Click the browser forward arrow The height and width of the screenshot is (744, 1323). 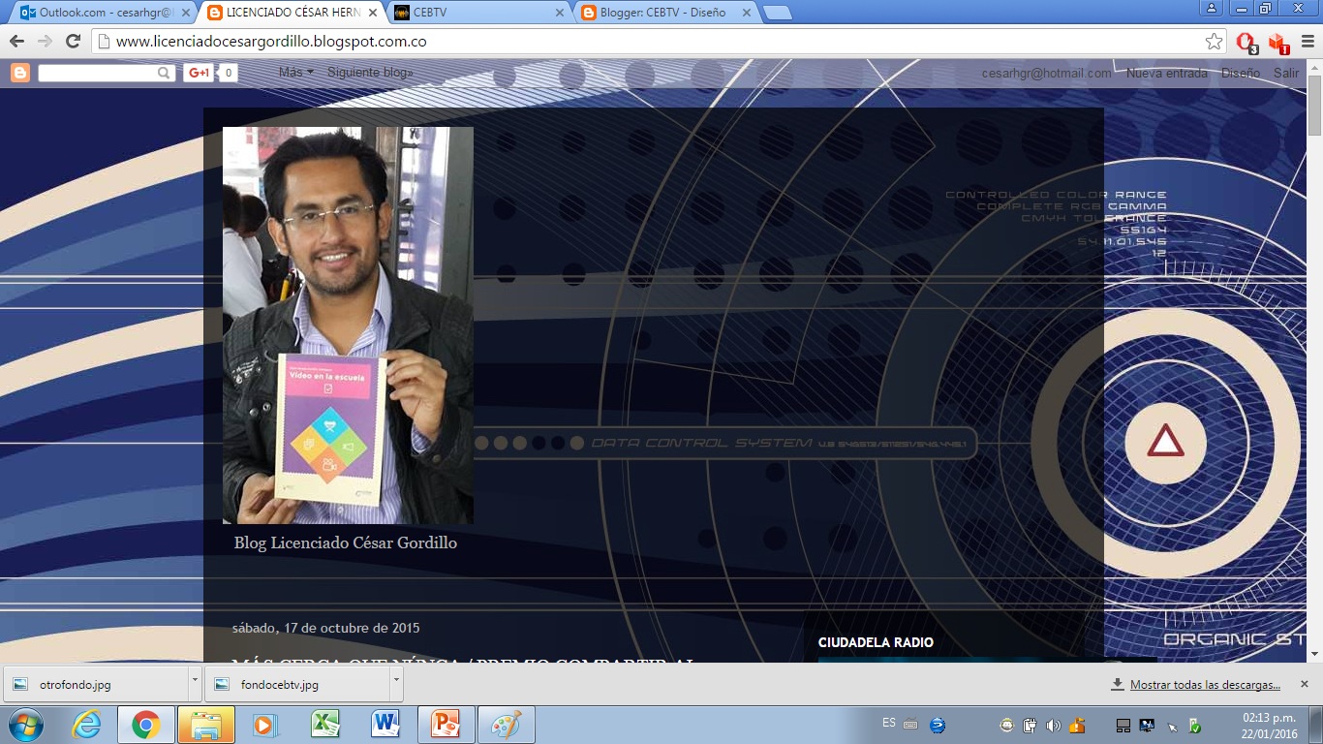[x=45, y=42]
